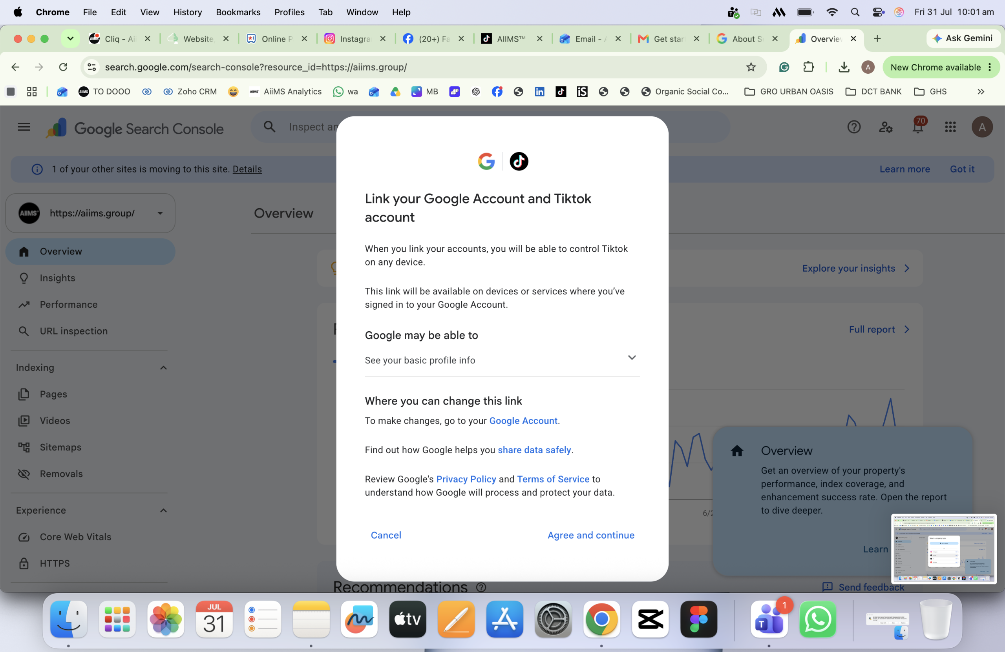1005x652 pixels.
Task: Open Sitemaps in the sidebar
Action: coord(90,447)
